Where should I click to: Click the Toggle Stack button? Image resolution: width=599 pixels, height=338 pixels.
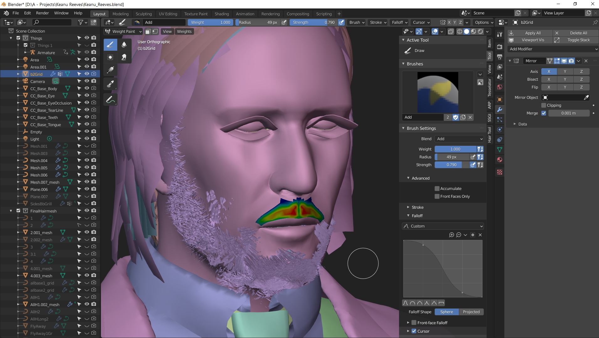pos(575,40)
